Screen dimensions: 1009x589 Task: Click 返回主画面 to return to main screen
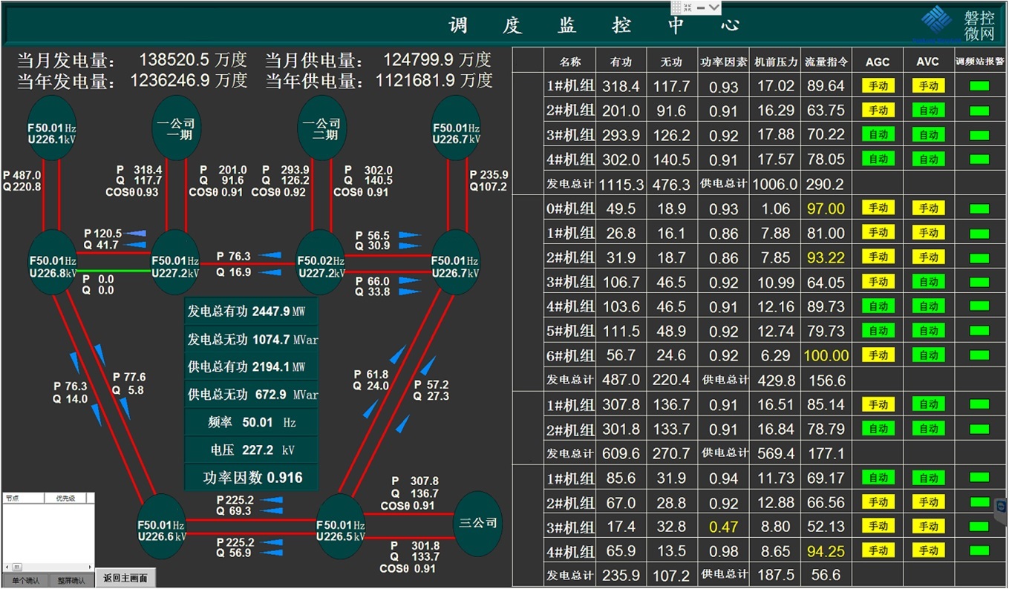pyautogui.click(x=125, y=579)
